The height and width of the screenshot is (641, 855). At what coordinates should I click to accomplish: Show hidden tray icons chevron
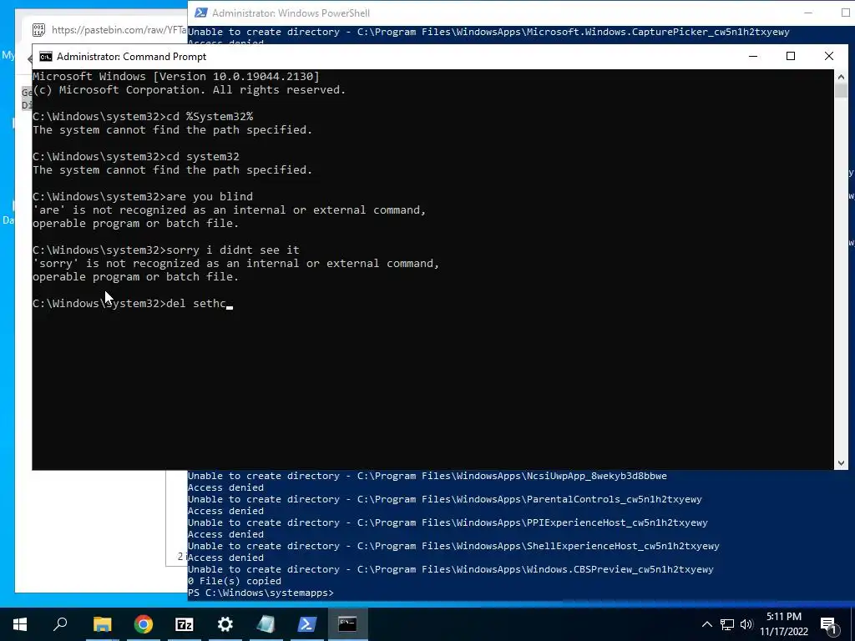[706, 624]
